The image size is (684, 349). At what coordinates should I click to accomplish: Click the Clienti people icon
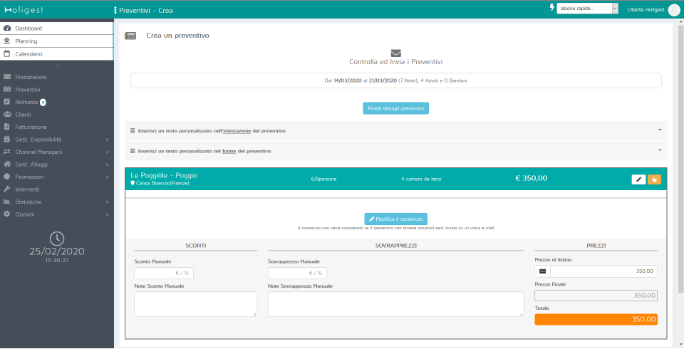coord(7,114)
